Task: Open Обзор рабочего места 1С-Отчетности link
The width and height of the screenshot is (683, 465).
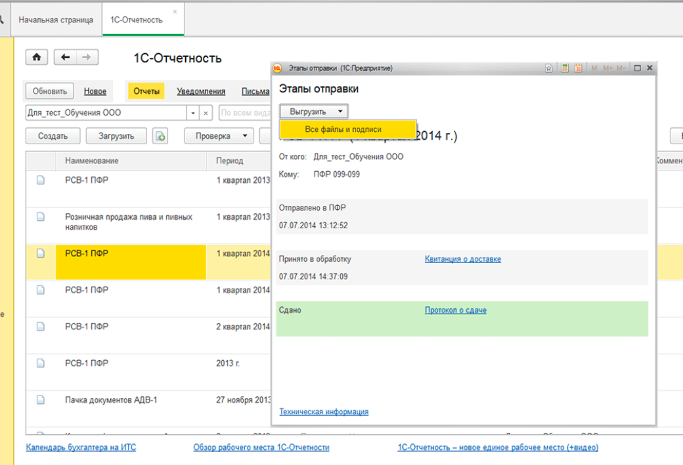Action: (x=261, y=447)
